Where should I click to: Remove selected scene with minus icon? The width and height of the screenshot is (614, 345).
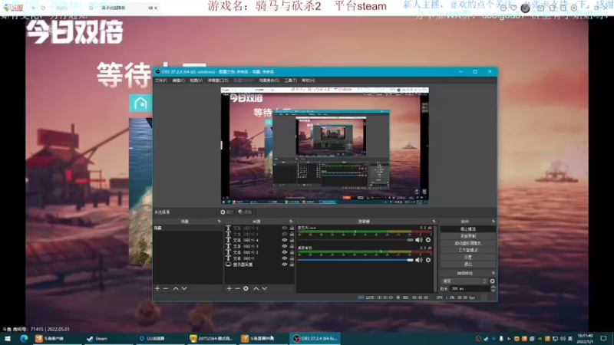coord(166,289)
